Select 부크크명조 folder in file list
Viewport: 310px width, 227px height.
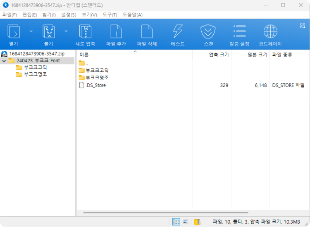93,78
